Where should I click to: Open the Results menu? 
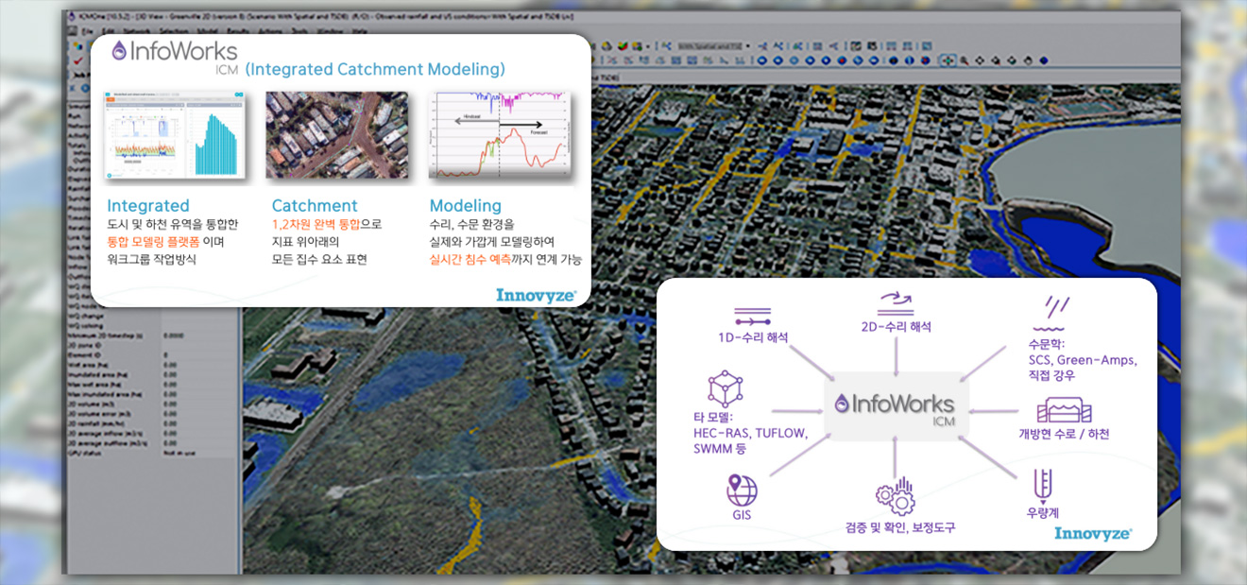[x=237, y=31]
